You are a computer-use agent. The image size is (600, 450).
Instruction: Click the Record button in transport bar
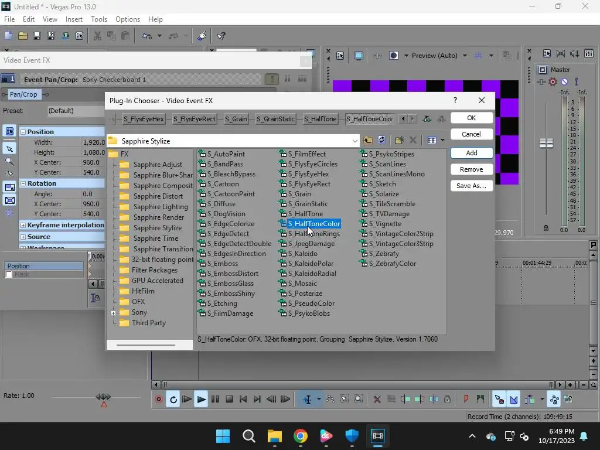click(159, 399)
